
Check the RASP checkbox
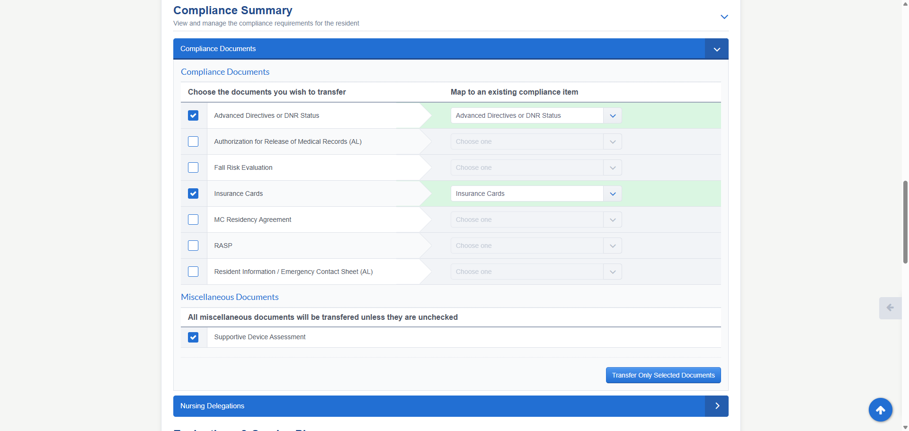(x=193, y=246)
